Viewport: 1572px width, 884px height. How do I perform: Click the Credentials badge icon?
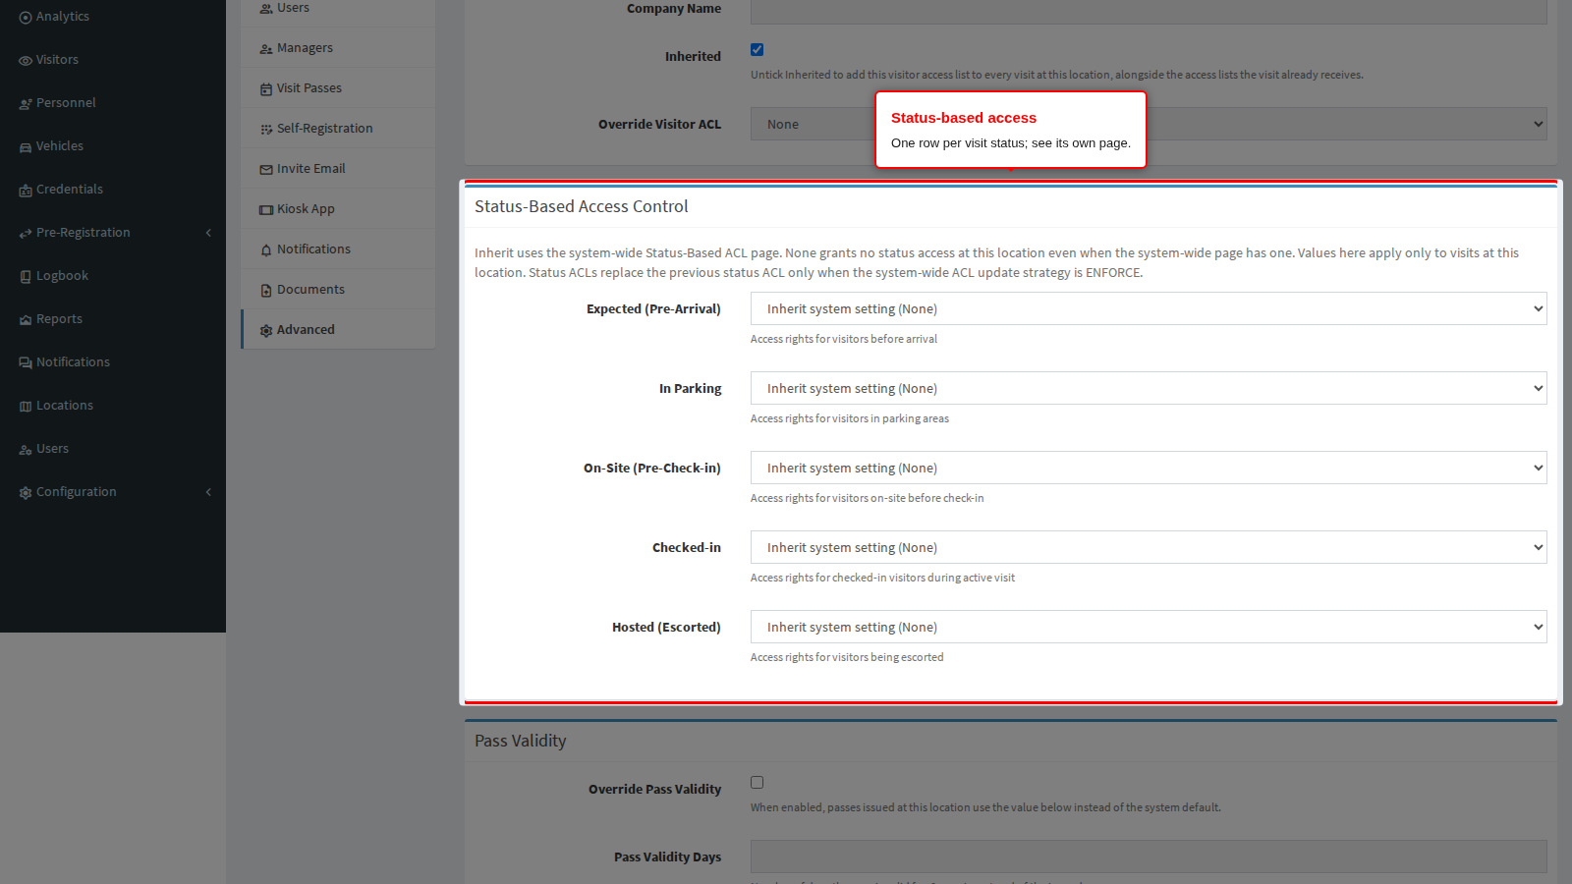click(26, 191)
